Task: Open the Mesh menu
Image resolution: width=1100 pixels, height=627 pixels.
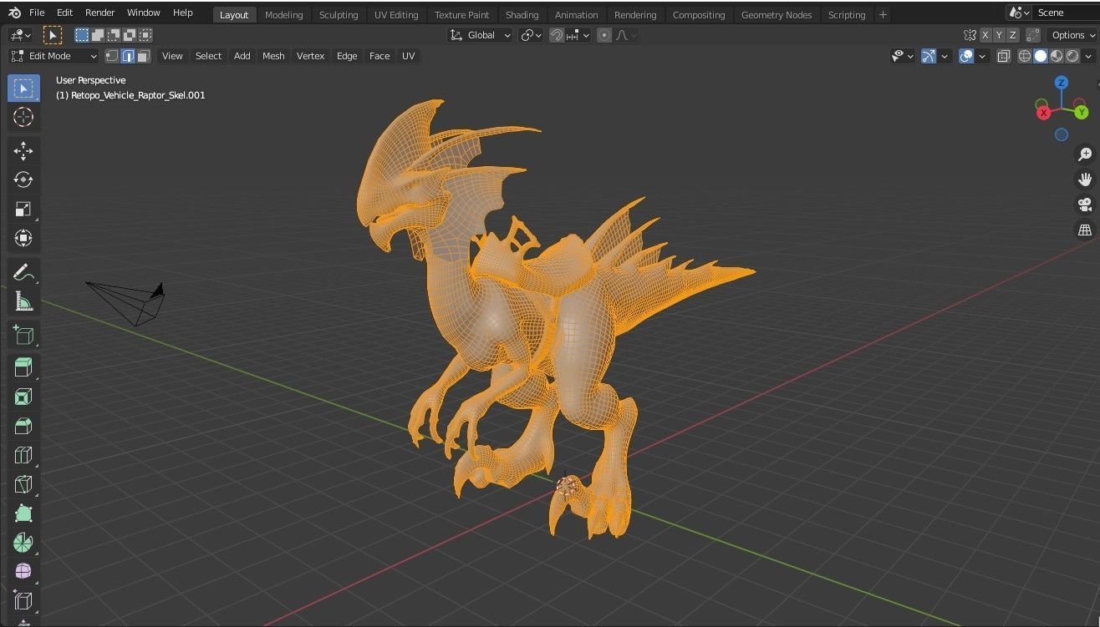Action: [273, 56]
